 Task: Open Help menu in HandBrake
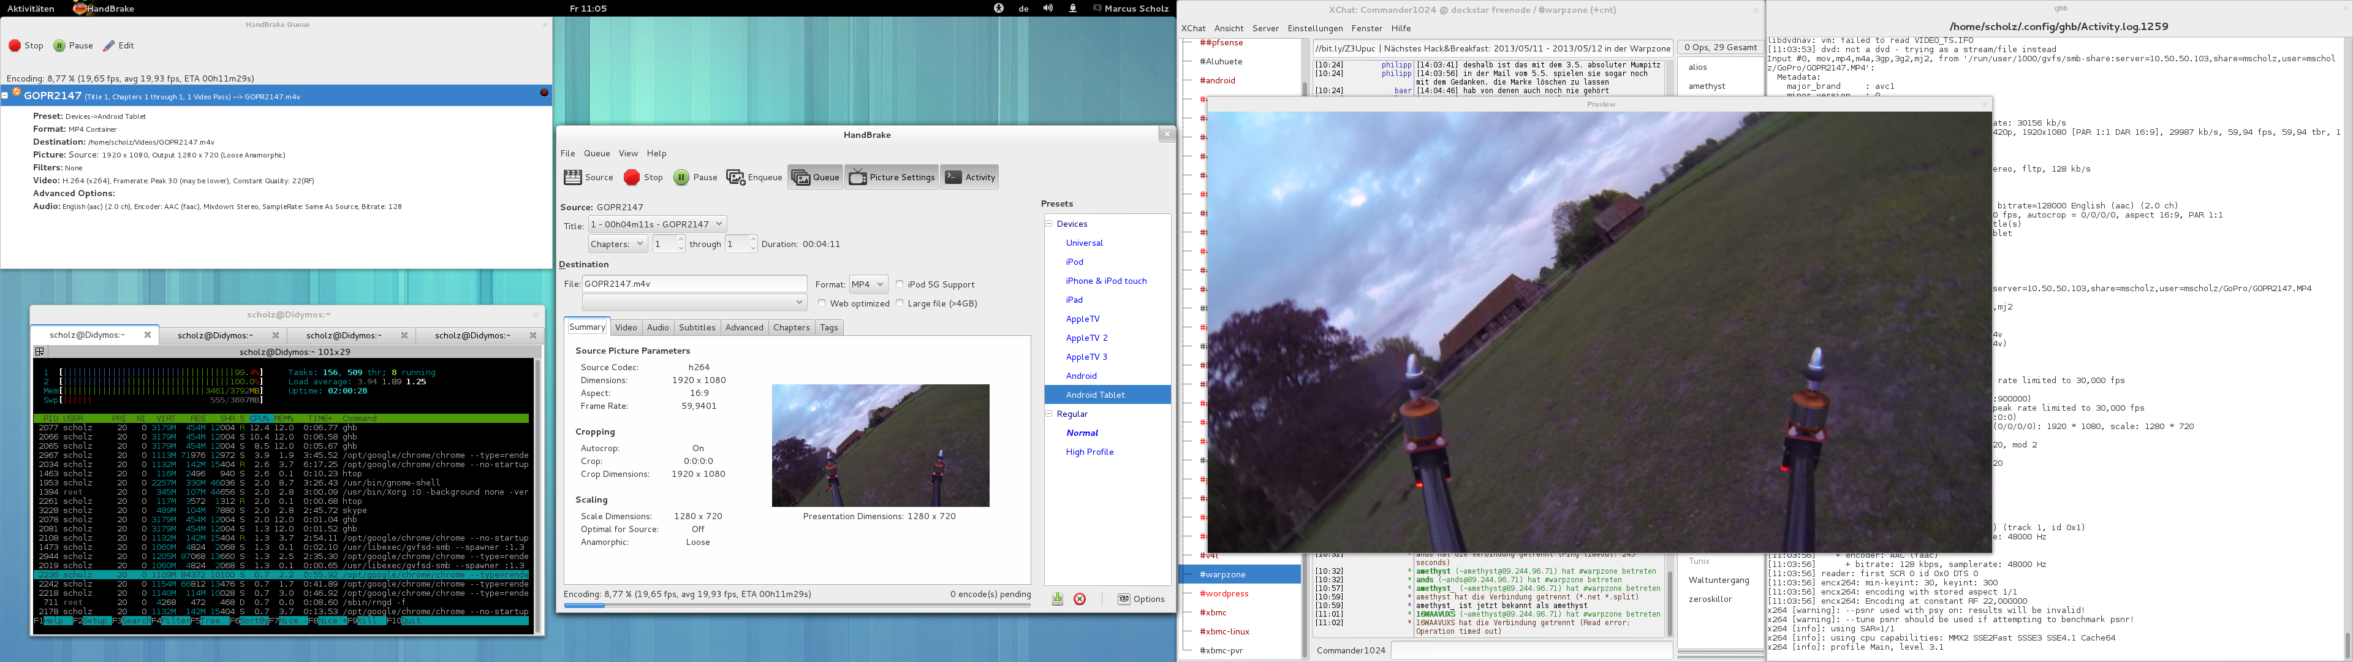point(657,154)
